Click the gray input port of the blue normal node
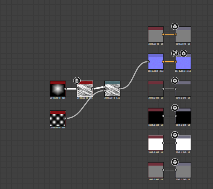Screen dimensions: 213x189 click(148, 62)
